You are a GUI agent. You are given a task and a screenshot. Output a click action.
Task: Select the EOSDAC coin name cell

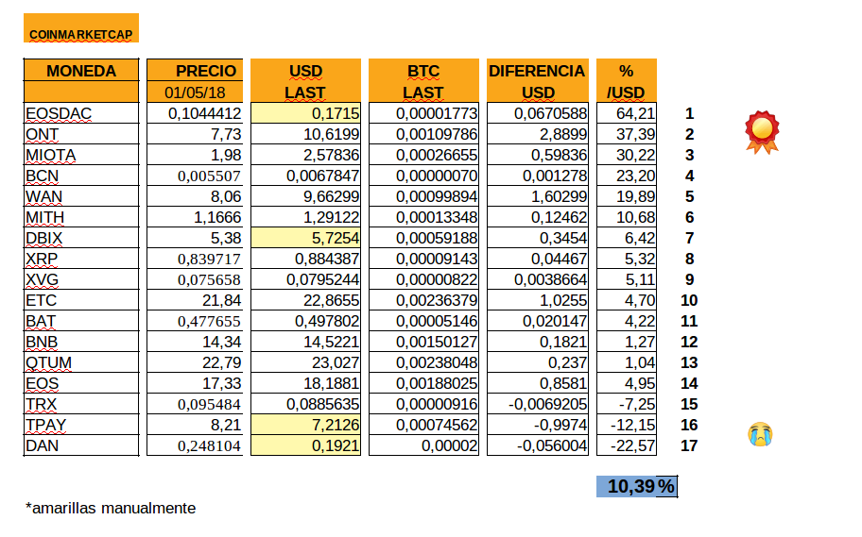[81, 113]
